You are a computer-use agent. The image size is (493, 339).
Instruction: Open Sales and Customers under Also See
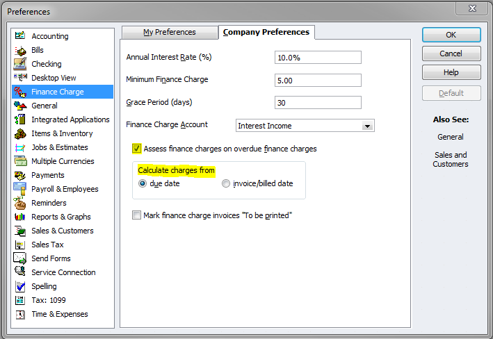[x=451, y=159]
